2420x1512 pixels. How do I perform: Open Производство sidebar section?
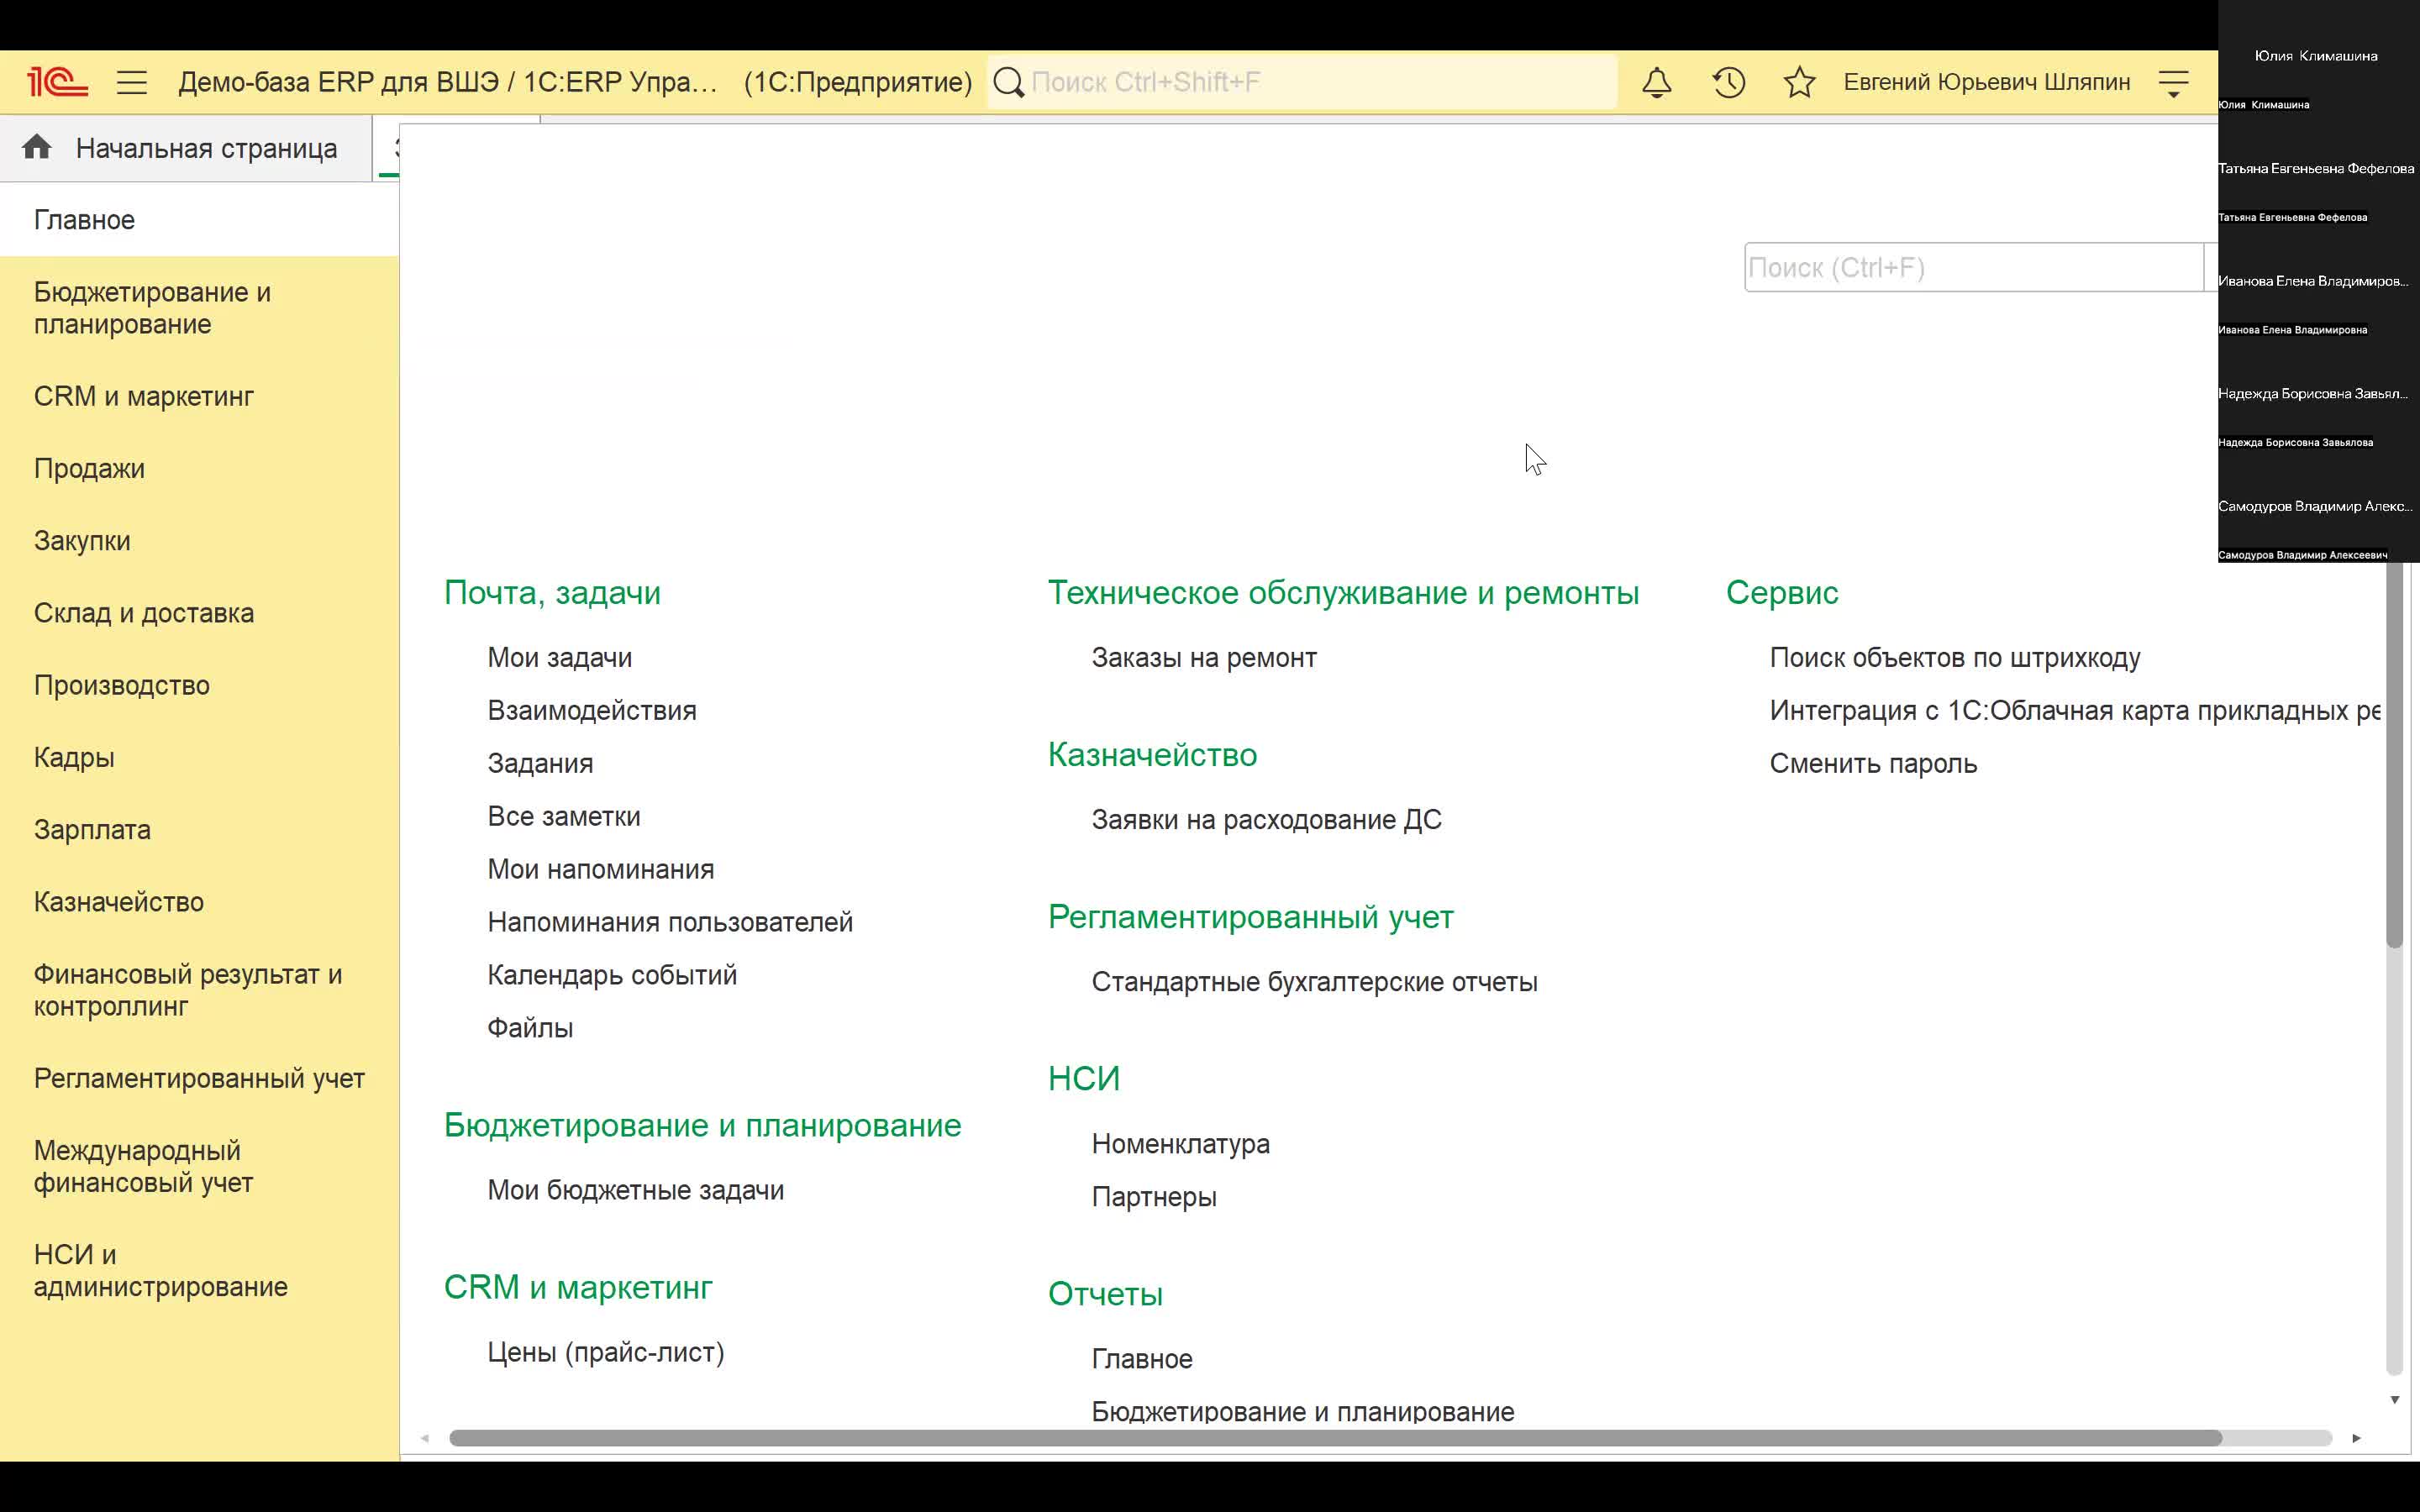tap(200, 685)
